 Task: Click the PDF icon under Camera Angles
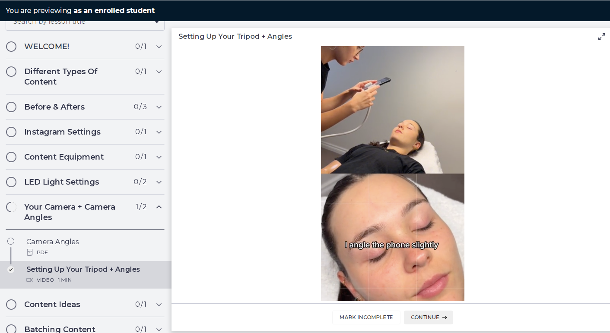click(29, 252)
